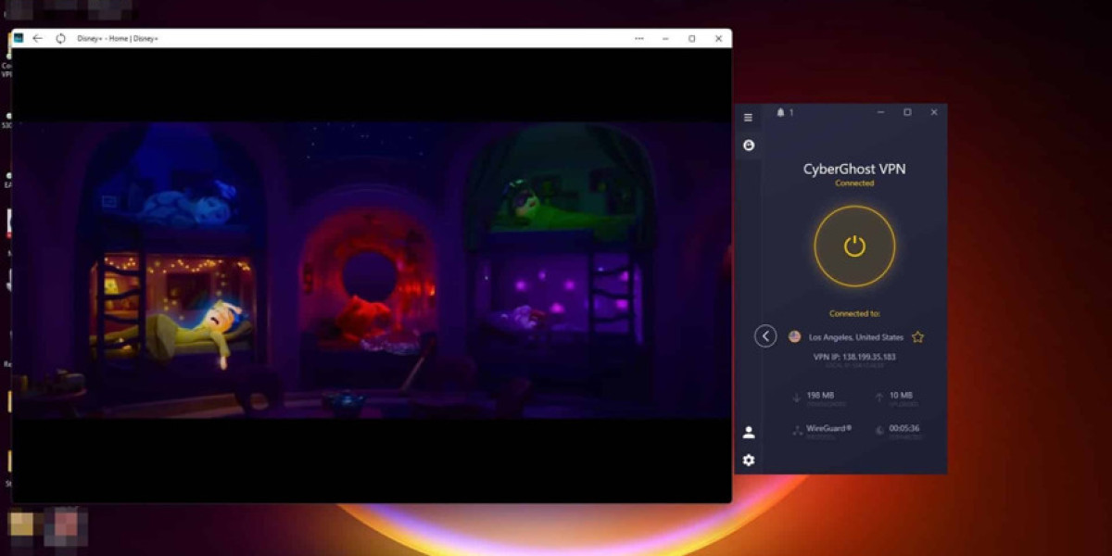The width and height of the screenshot is (1112, 556).
Task: Toggle the VPN power button off
Action: (x=854, y=246)
